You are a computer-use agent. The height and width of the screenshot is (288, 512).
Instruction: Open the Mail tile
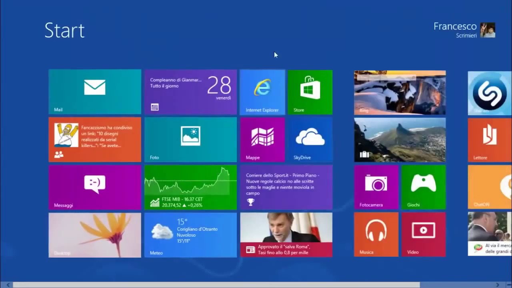(x=95, y=92)
